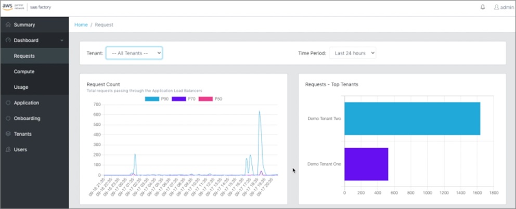Image resolution: width=516 pixels, height=209 pixels.
Task: Click the notification bell icon
Action: click(483, 7)
